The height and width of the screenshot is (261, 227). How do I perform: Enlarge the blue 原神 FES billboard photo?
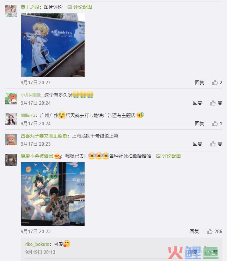tap(53, 45)
